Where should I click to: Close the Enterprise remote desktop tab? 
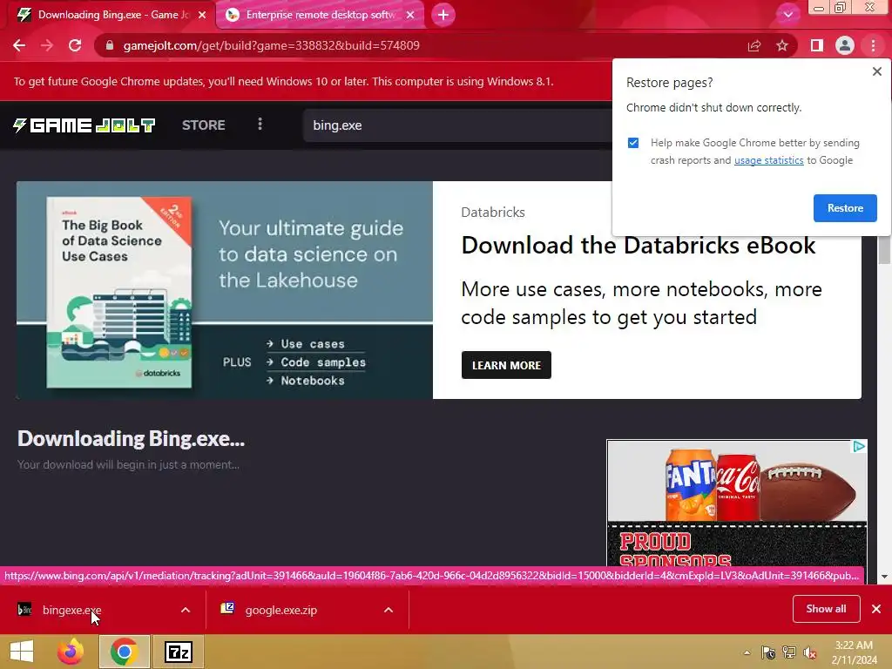(x=410, y=15)
